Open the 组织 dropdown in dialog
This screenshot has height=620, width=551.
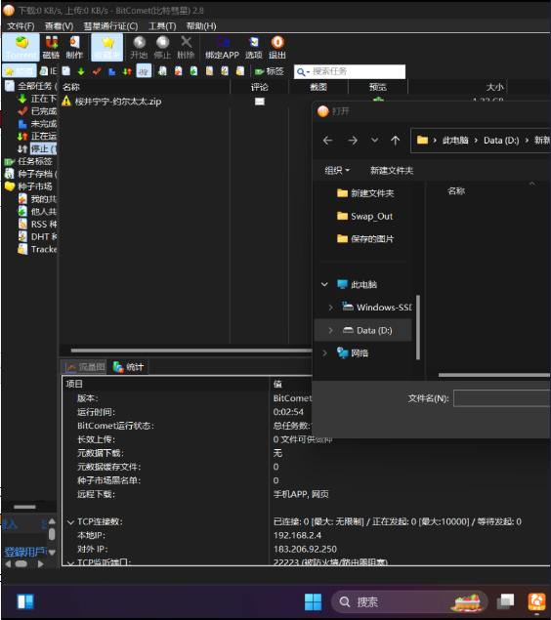click(x=337, y=171)
